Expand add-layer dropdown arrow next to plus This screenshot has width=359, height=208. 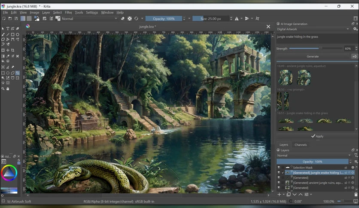(284, 195)
